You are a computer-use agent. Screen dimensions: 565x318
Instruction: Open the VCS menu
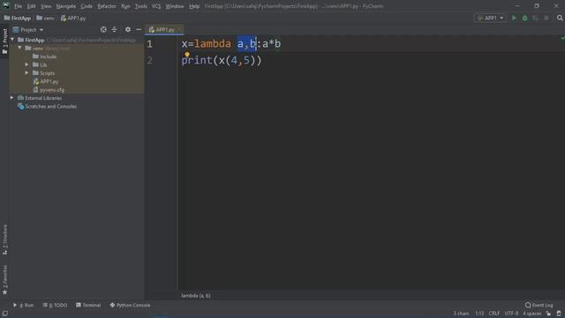(x=156, y=6)
